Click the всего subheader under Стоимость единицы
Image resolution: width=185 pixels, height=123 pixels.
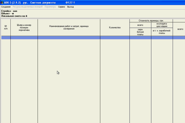pos(140,25)
